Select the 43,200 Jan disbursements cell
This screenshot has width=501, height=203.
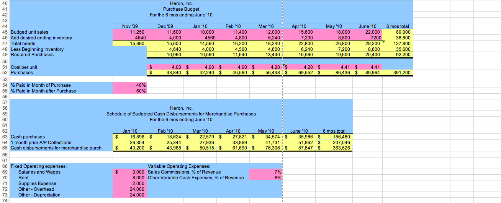pos(130,148)
